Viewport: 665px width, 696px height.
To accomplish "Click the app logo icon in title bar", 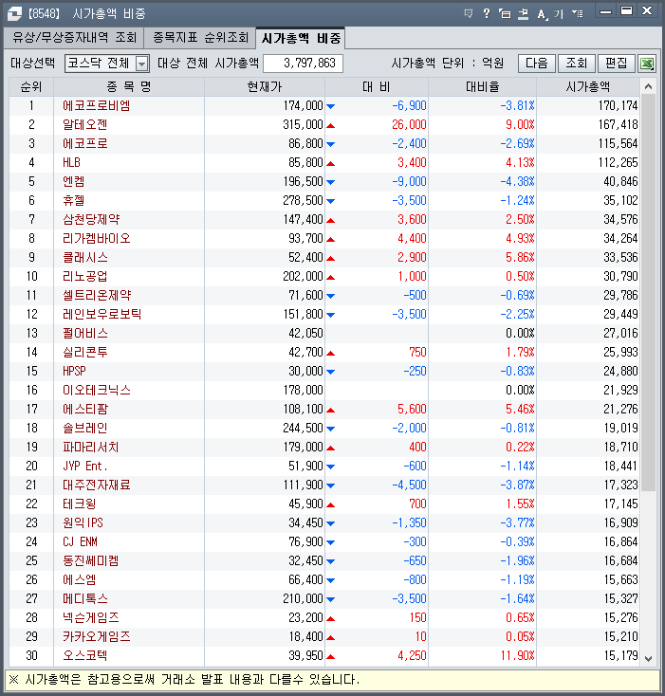I will click(x=14, y=14).
